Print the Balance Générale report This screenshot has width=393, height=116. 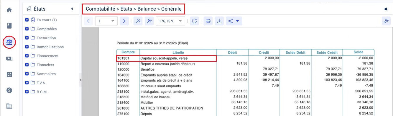point(208,21)
